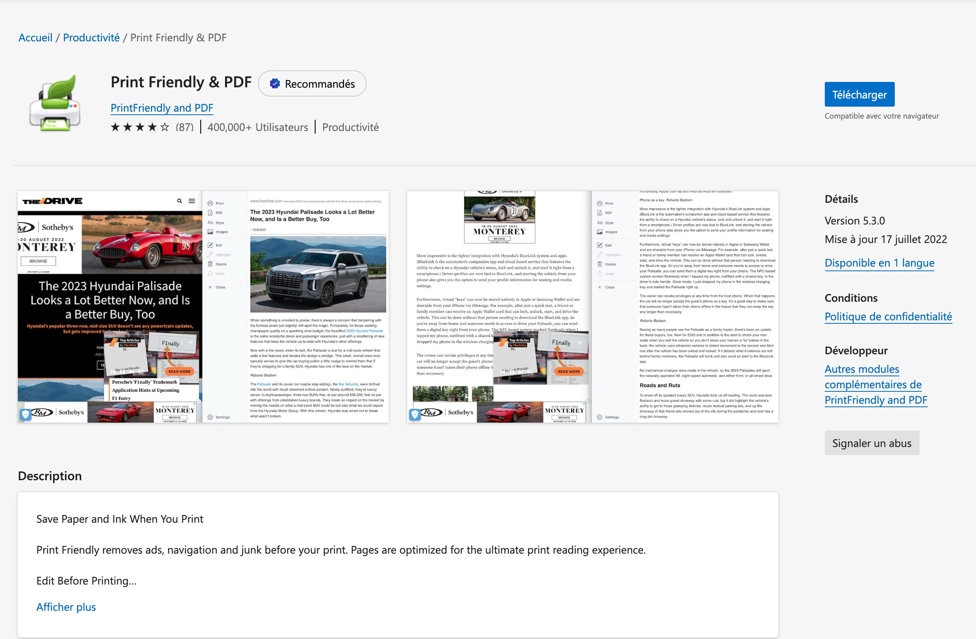Open the Politique de confidentialité link
The height and width of the screenshot is (639, 976).
point(888,316)
